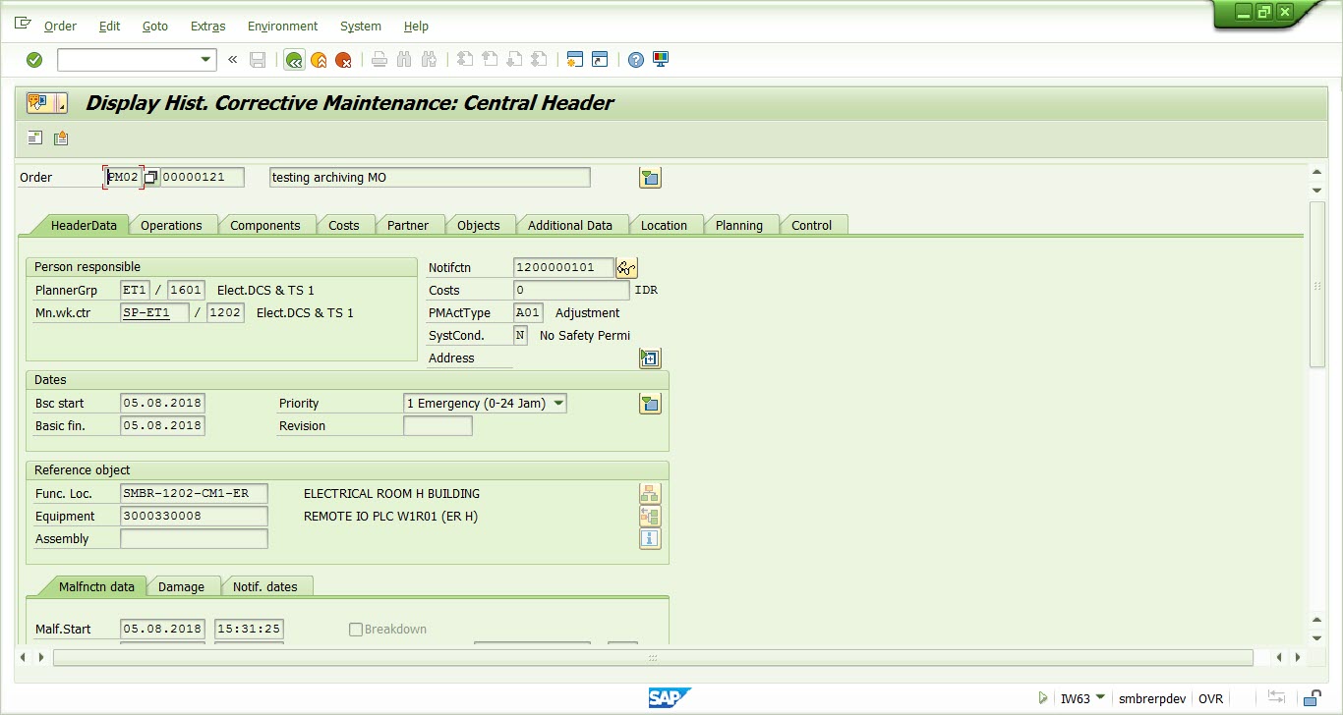Switch to the Partner tab
The height and width of the screenshot is (715, 1343).
coord(408,225)
